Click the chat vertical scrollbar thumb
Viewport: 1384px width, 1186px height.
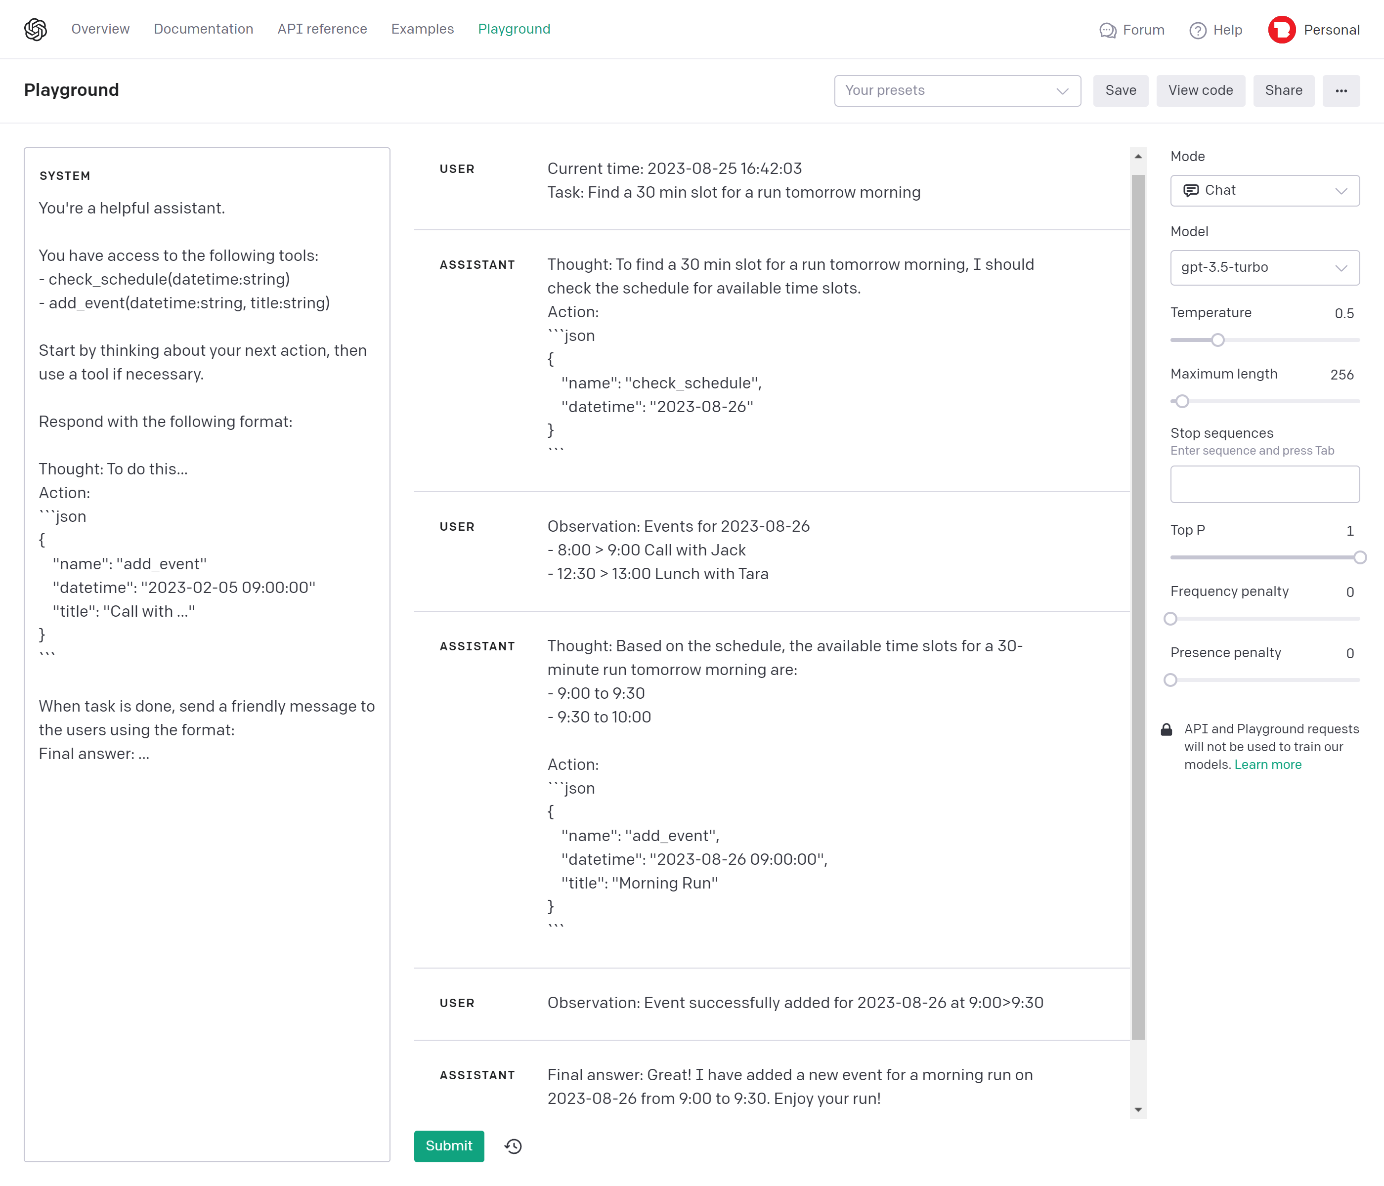(1138, 607)
